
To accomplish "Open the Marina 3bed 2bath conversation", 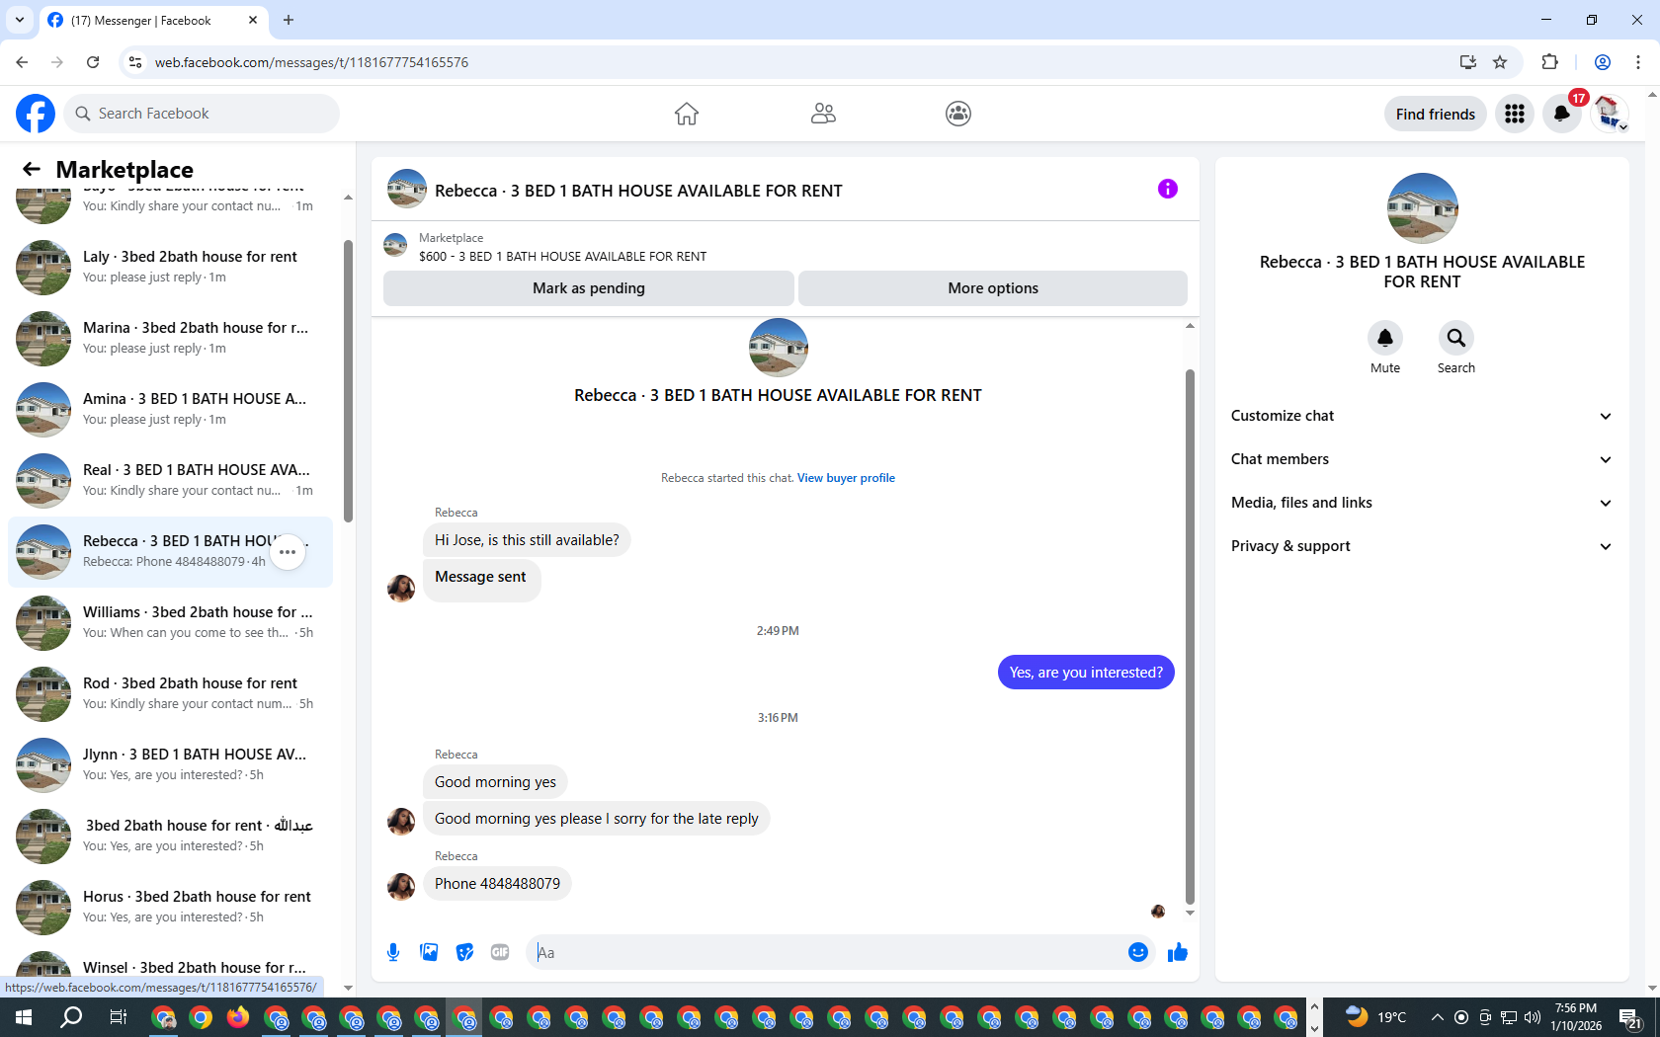I will coord(170,339).
